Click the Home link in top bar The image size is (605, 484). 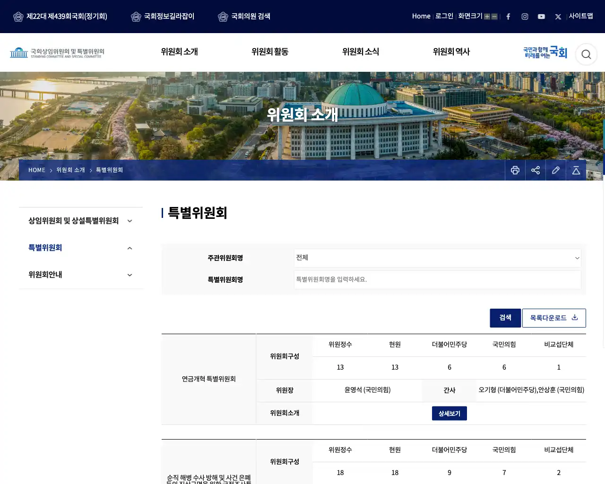[x=421, y=16]
